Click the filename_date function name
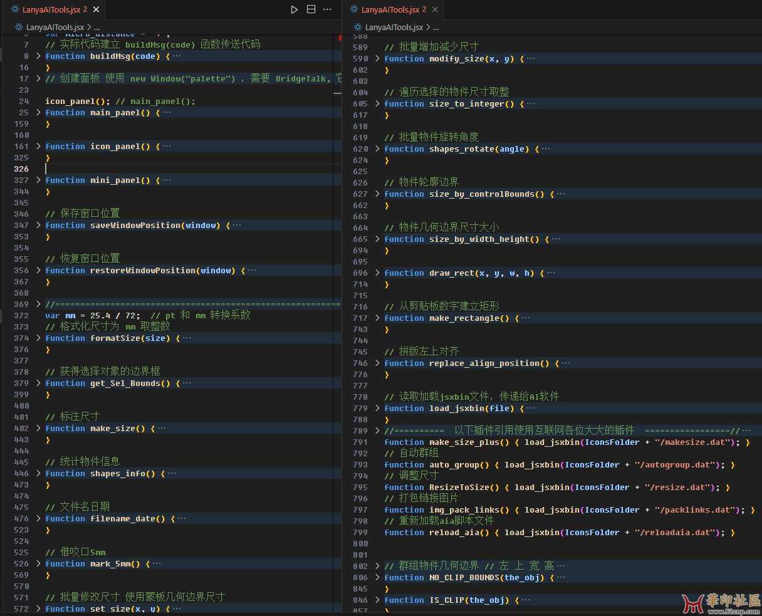Image resolution: width=762 pixels, height=616 pixels. [x=123, y=519]
